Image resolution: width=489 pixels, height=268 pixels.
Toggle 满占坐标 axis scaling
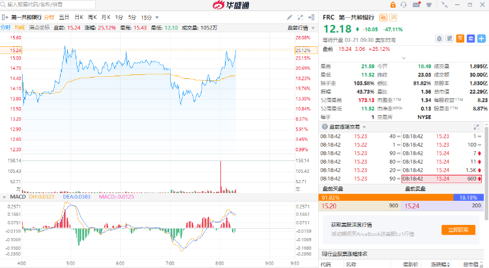tap(39, 27)
